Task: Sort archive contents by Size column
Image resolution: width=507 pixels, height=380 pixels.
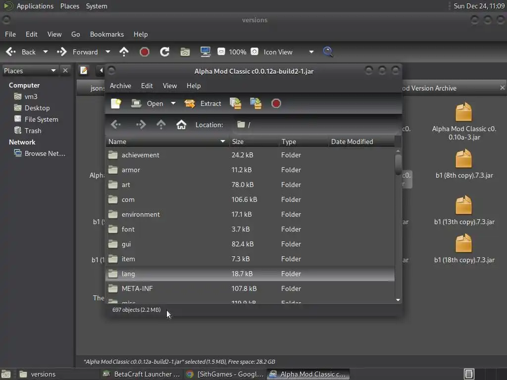Action: 254,142
